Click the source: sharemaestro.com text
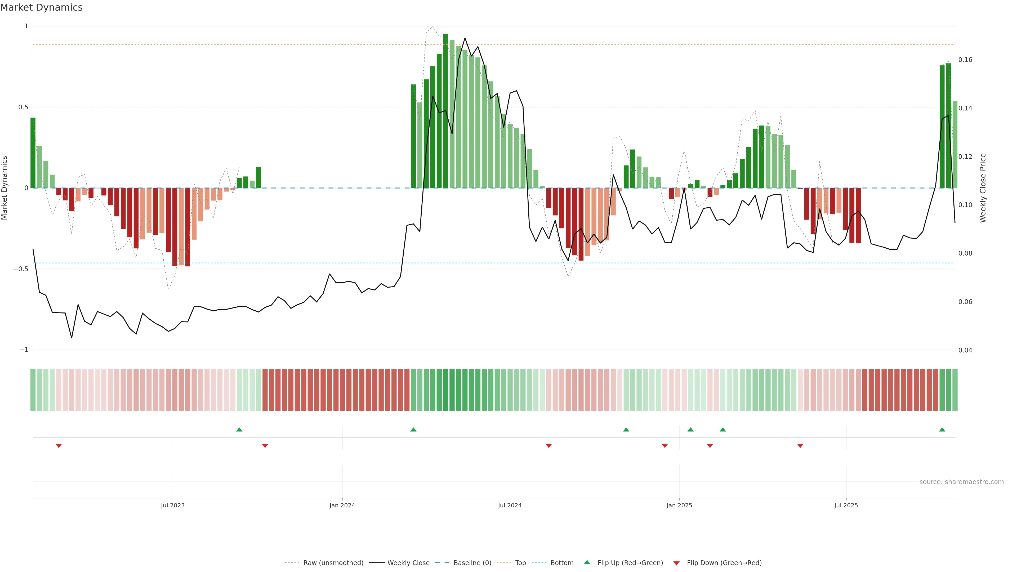 [961, 482]
